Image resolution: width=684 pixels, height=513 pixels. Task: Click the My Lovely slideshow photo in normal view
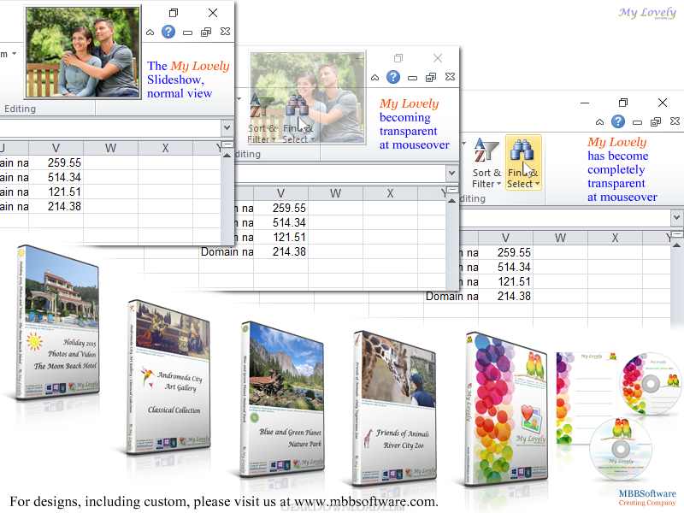click(83, 52)
